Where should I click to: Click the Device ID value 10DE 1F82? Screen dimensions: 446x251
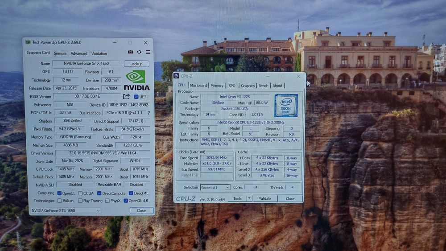click(128, 105)
